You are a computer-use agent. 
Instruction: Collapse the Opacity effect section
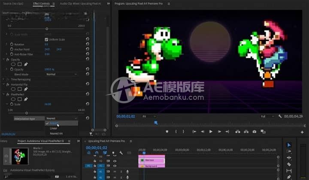pos(3,60)
